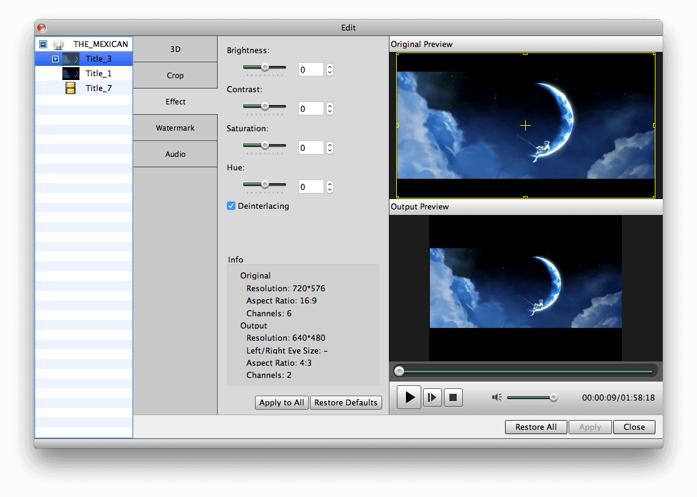Image resolution: width=697 pixels, height=497 pixels.
Task: Click the Saturation value input field
Action: point(311,148)
